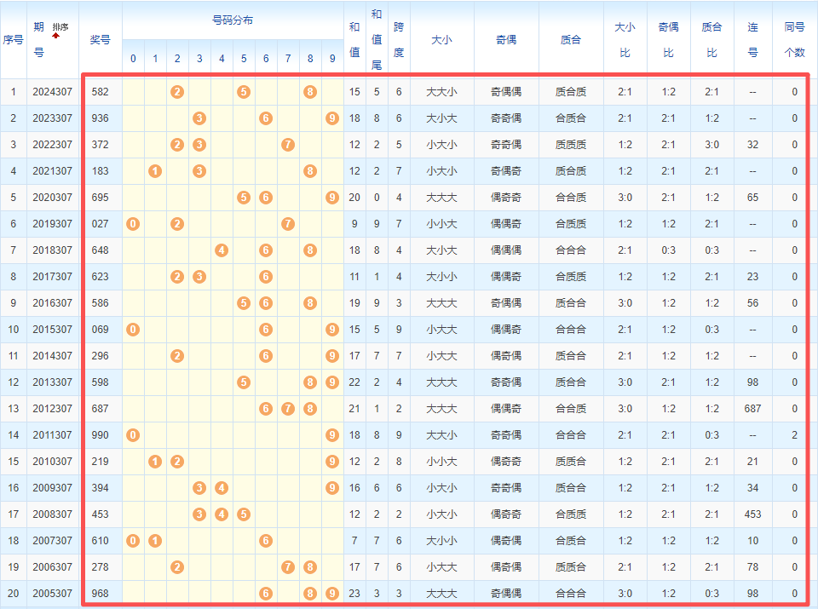Select issue number 2020307
The height and width of the screenshot is (609, 818).
click(x=52, y=198)
